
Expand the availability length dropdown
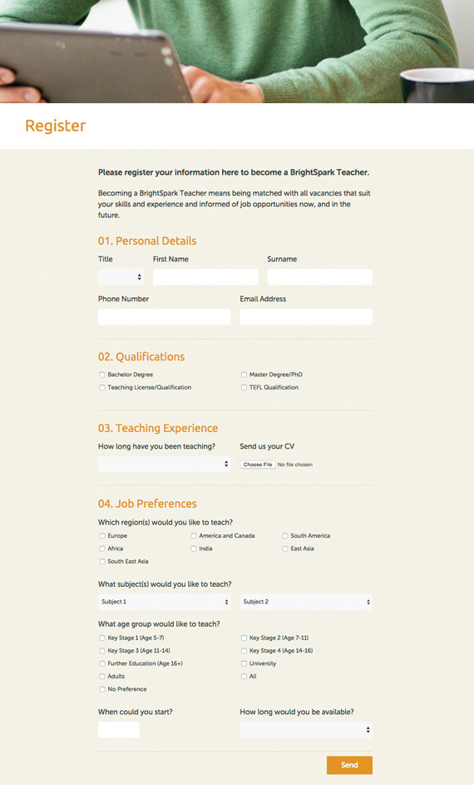pyautogui.click(x=306, y=729)
